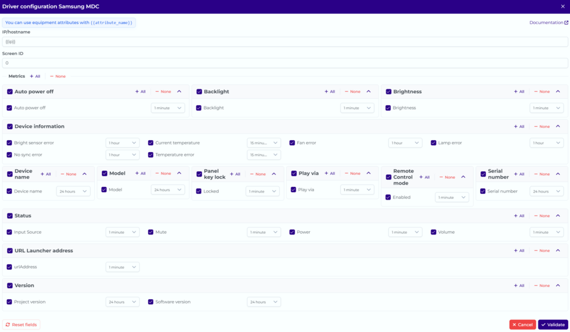Uncheck Lamp error metric
This screenshot has height=332, width=570.
(x=433, y=143)
